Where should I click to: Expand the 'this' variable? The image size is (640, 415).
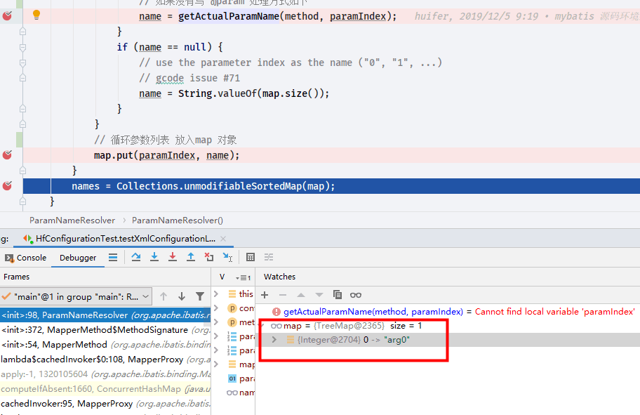[x=216, y=294]
